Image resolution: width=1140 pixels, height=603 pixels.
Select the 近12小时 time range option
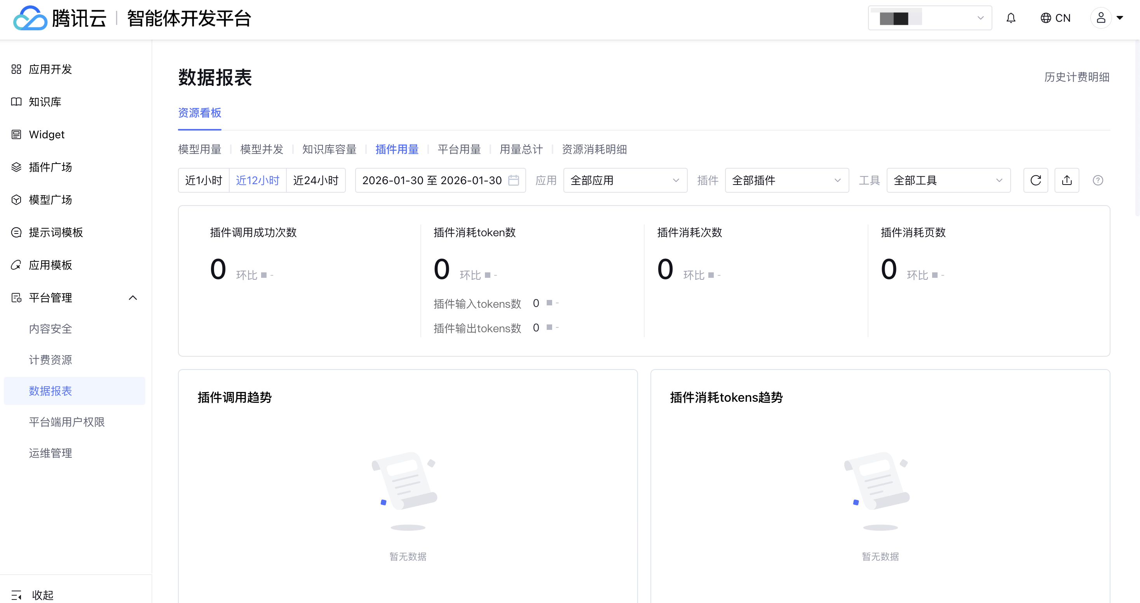258,180
